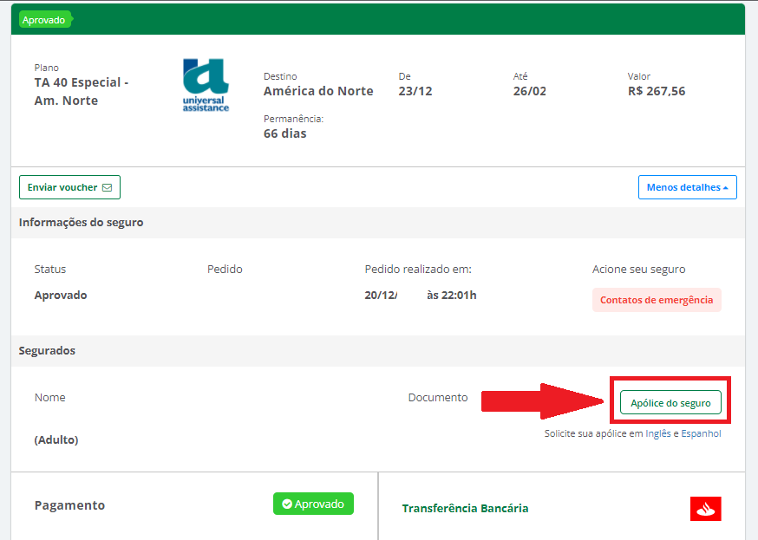758x540 pixels.
Task: Open the Apólice do seguro button
Action: 670,403
